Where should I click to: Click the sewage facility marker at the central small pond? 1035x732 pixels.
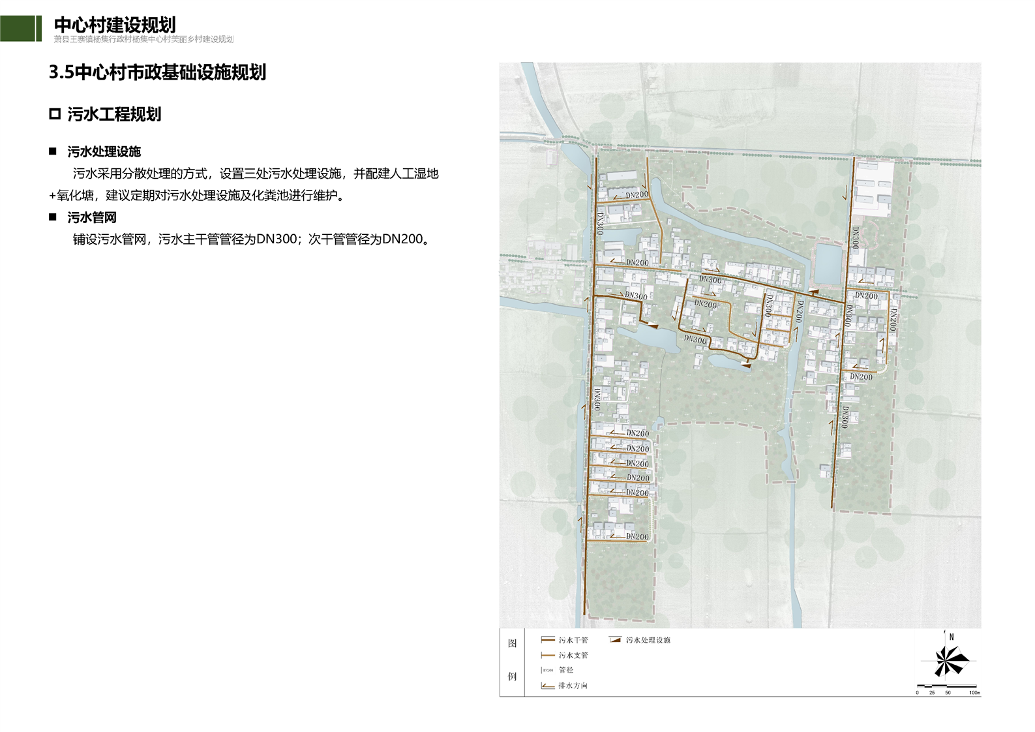(746, 365)
